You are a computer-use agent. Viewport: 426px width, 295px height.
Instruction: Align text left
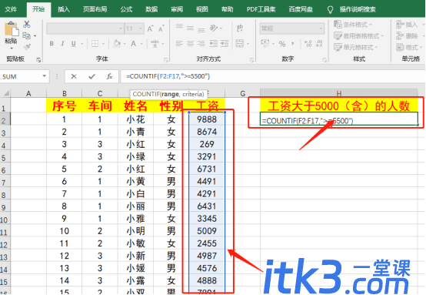click(x=179, y=44)
